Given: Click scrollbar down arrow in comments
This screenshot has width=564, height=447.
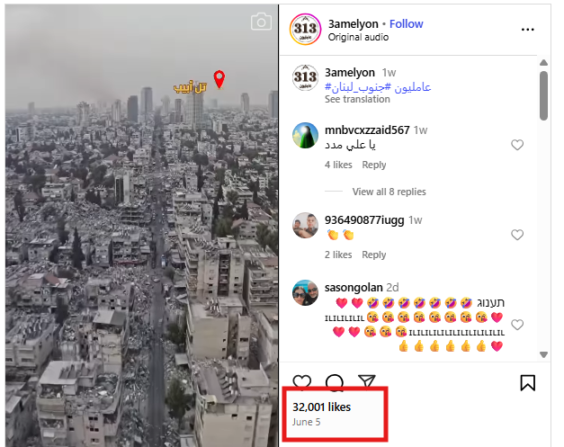Looking at the screenshot, I should coord(543,354).
